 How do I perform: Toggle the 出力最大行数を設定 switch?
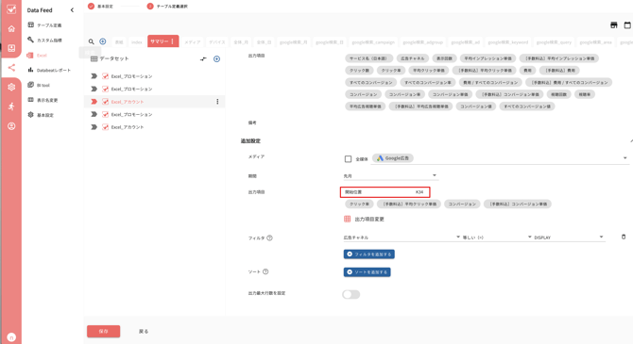(351, 294)
